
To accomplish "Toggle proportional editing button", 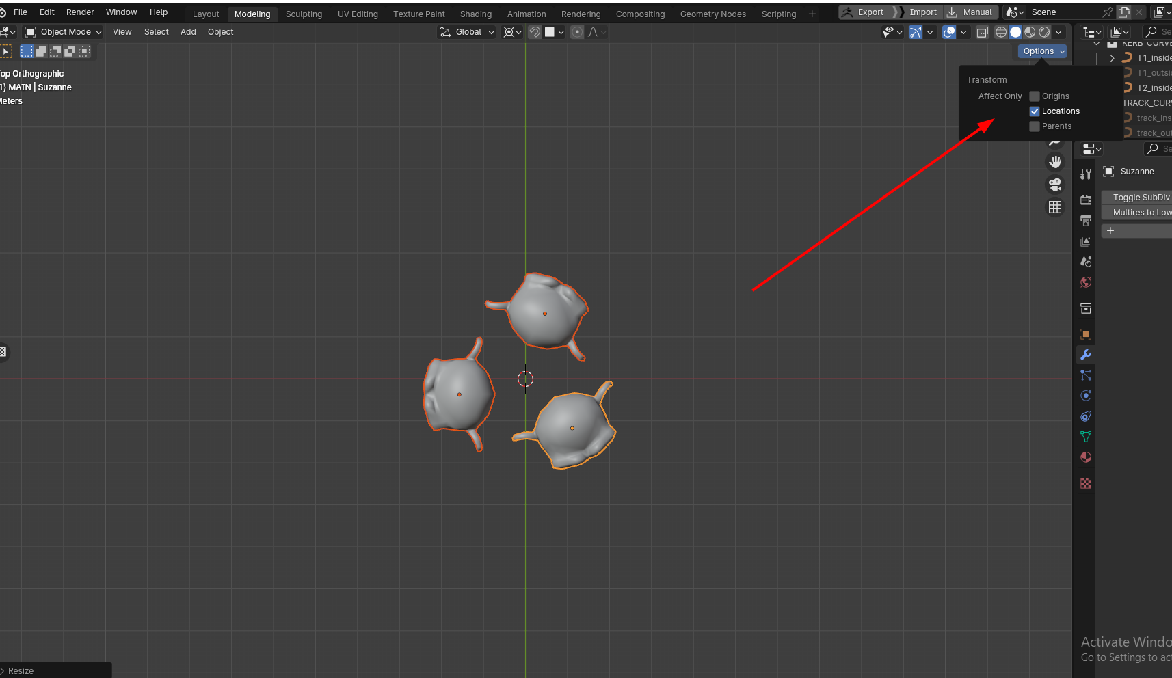I will tap(577, 32).
